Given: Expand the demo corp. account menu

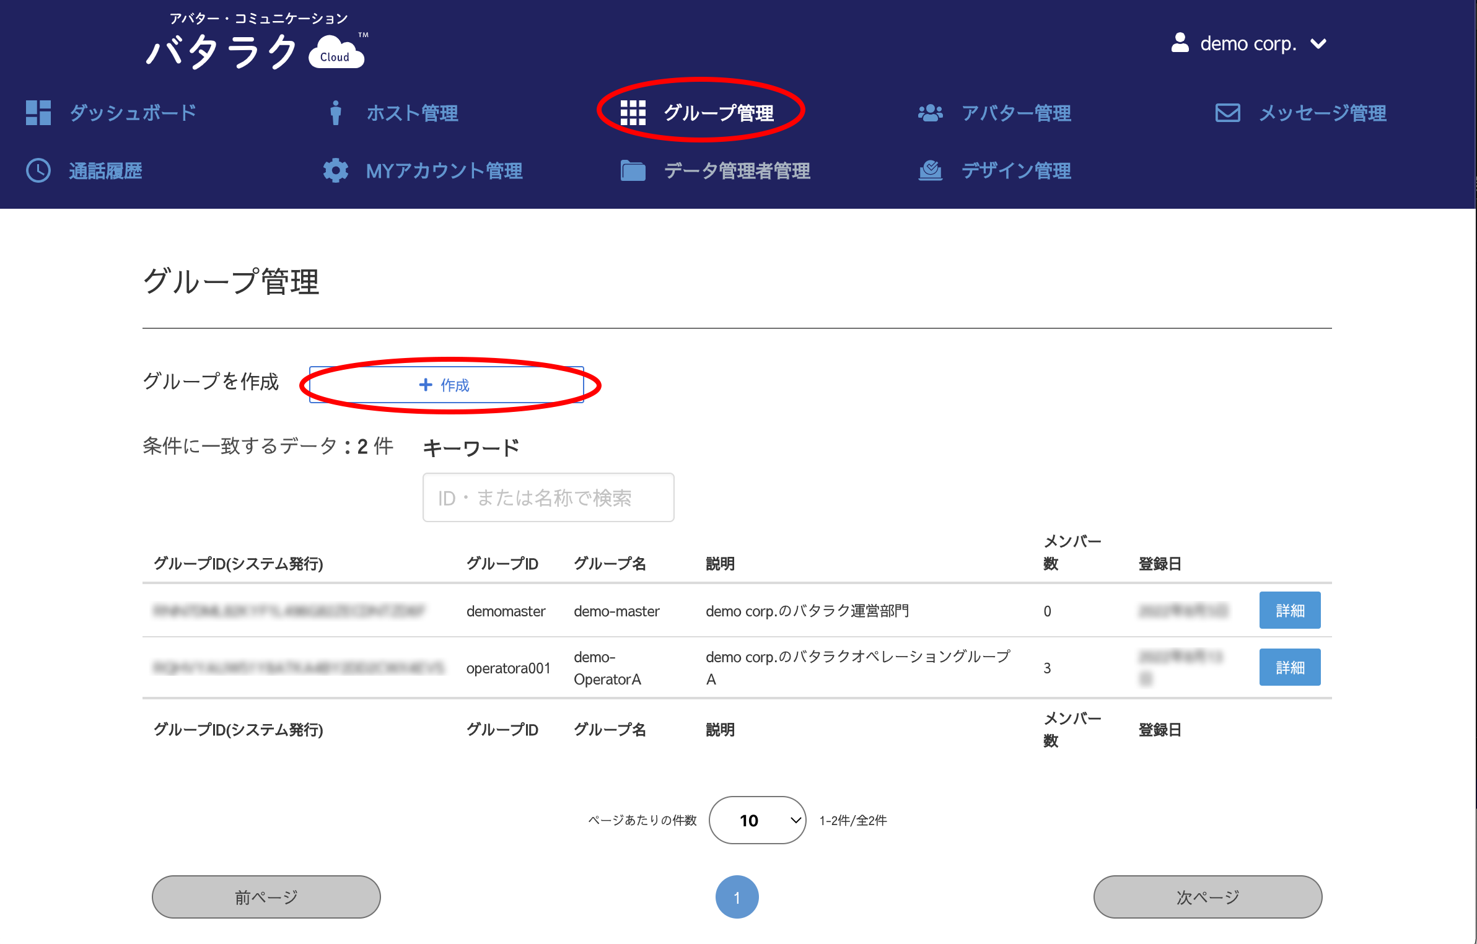Looking at the screenshot, I should pos(1318,44).
